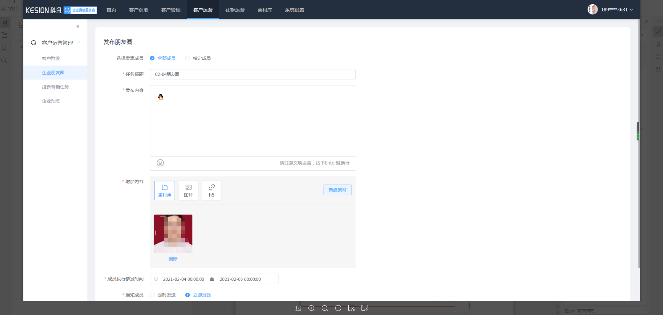Click the save-as export icon
Screen dimensions: 663x315
tap(365, 308)
